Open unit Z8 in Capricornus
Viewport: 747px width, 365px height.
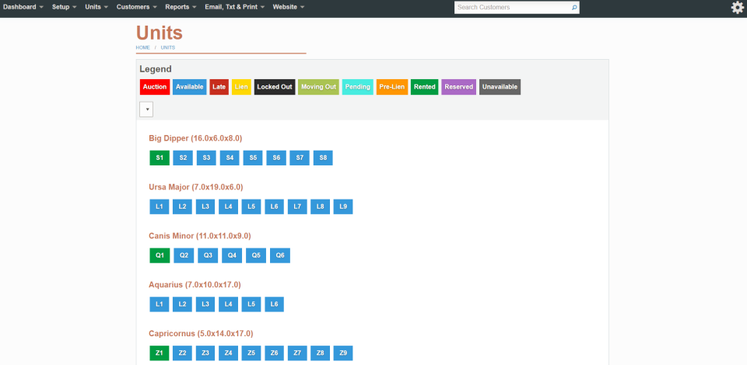tap(320, 353)
